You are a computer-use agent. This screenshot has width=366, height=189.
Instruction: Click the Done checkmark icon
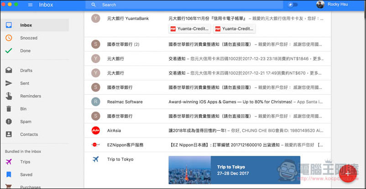tap(9, 51)
